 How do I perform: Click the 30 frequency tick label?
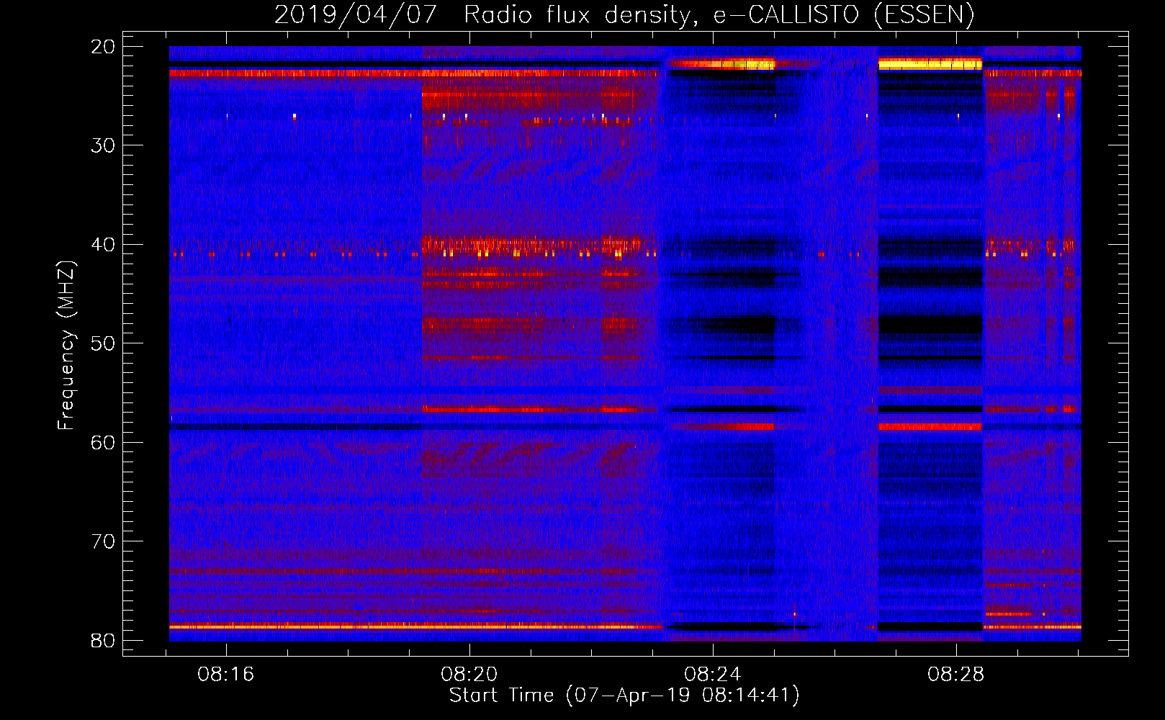(x=104, y=145)
